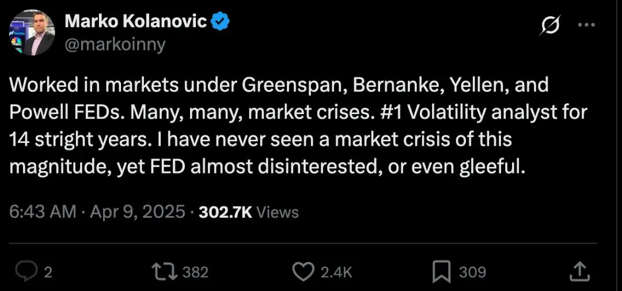Click the 309 bookmarks count
This screenshot has height=291, width=622.
[472, 272]
